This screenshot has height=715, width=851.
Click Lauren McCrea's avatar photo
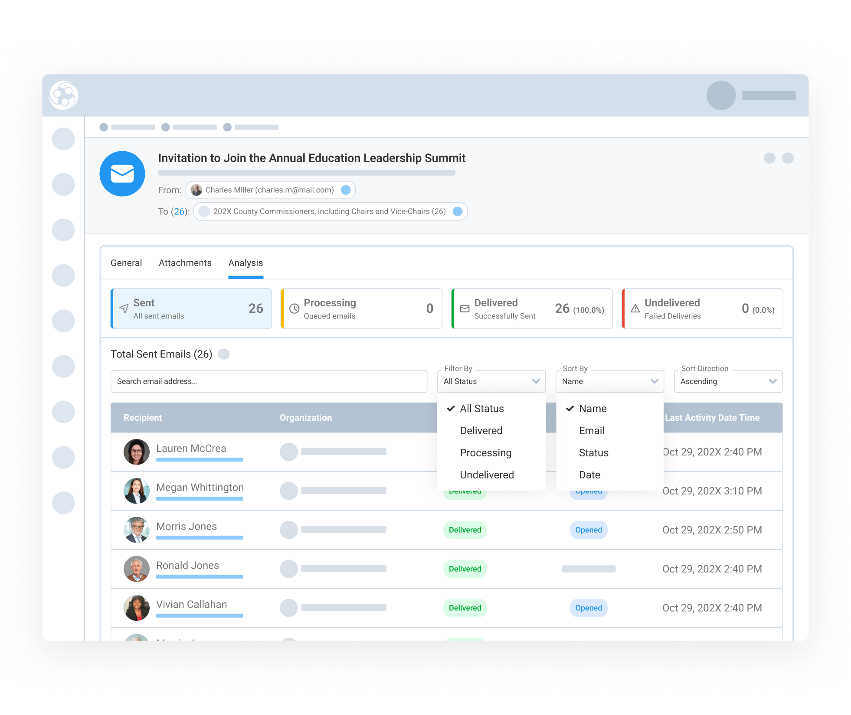[x=137, y=452]
